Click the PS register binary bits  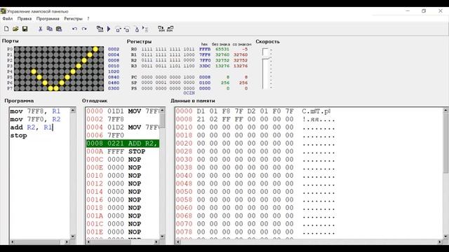click(168, 88)
